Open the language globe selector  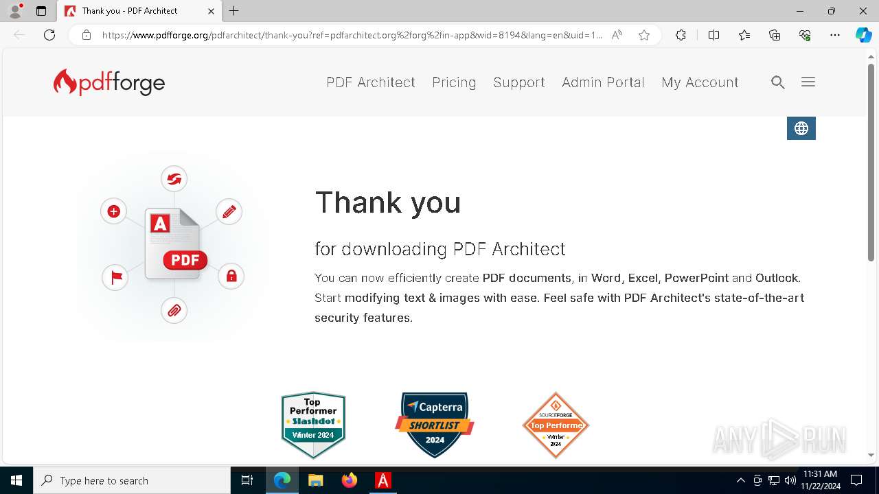[x=801, y=128]
